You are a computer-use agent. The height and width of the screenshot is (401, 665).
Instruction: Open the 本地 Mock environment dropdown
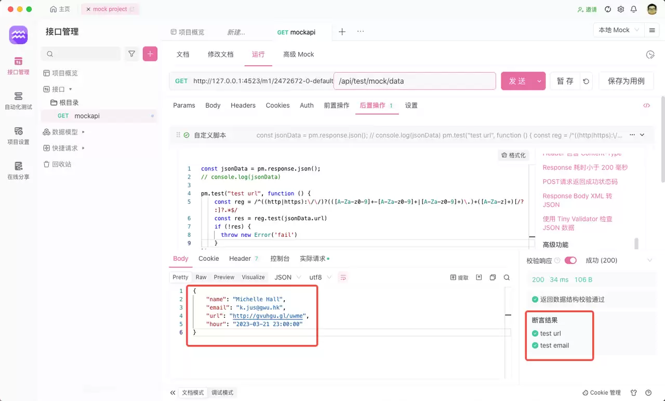tap(619, 30)
